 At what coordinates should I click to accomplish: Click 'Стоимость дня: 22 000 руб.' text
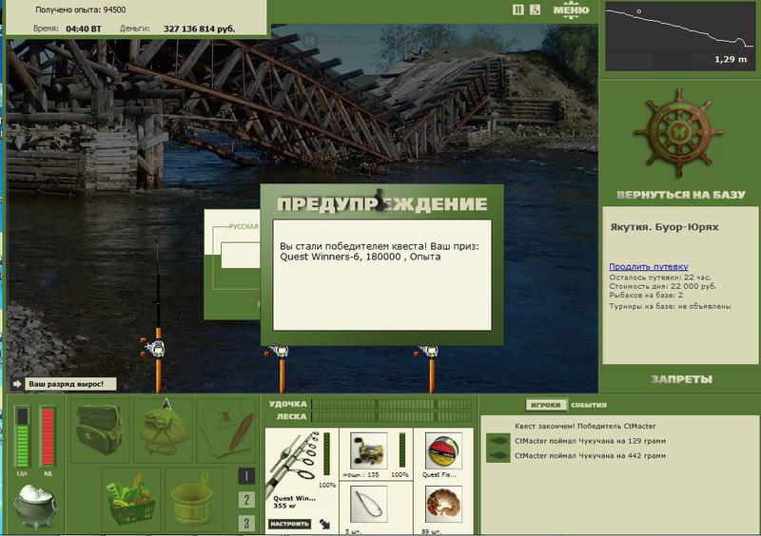click(662, 286)
